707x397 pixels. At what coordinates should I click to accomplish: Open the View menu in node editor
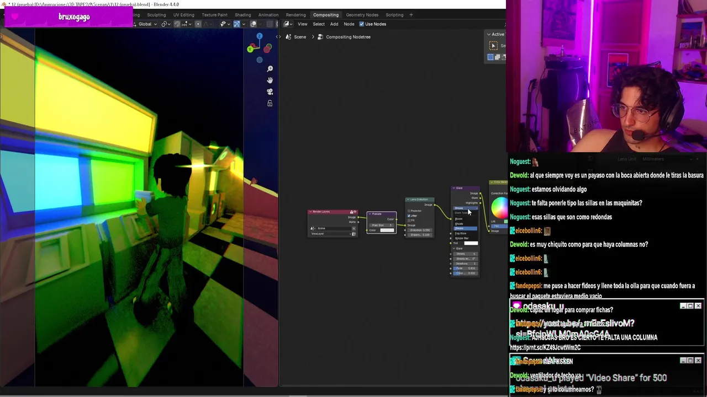click(x=303, y=24)
